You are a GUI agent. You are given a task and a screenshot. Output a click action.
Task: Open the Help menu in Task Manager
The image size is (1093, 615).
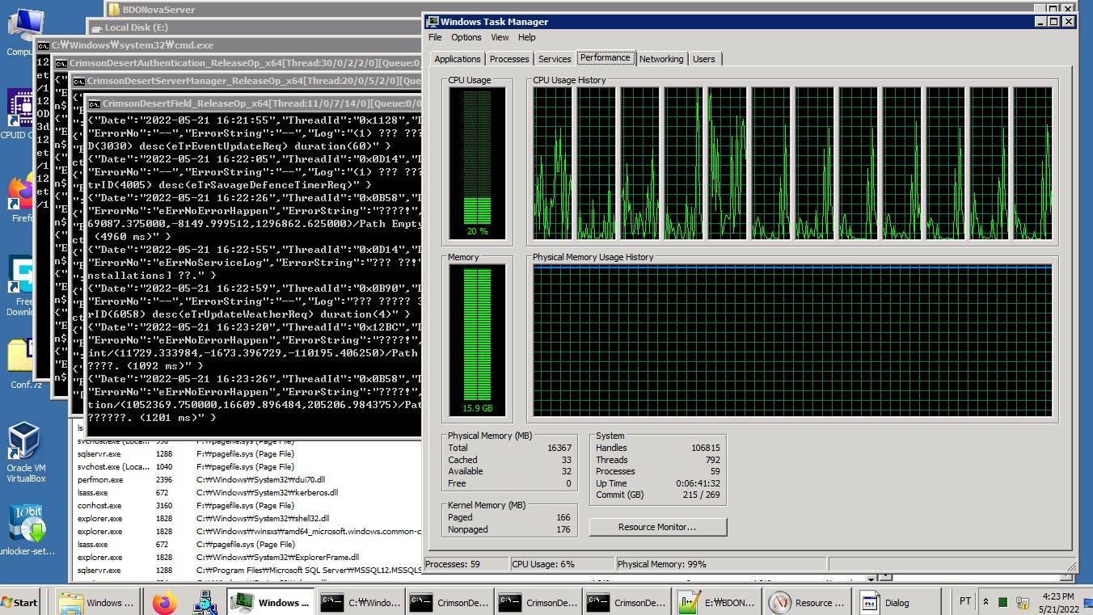(x=526, y=37)
